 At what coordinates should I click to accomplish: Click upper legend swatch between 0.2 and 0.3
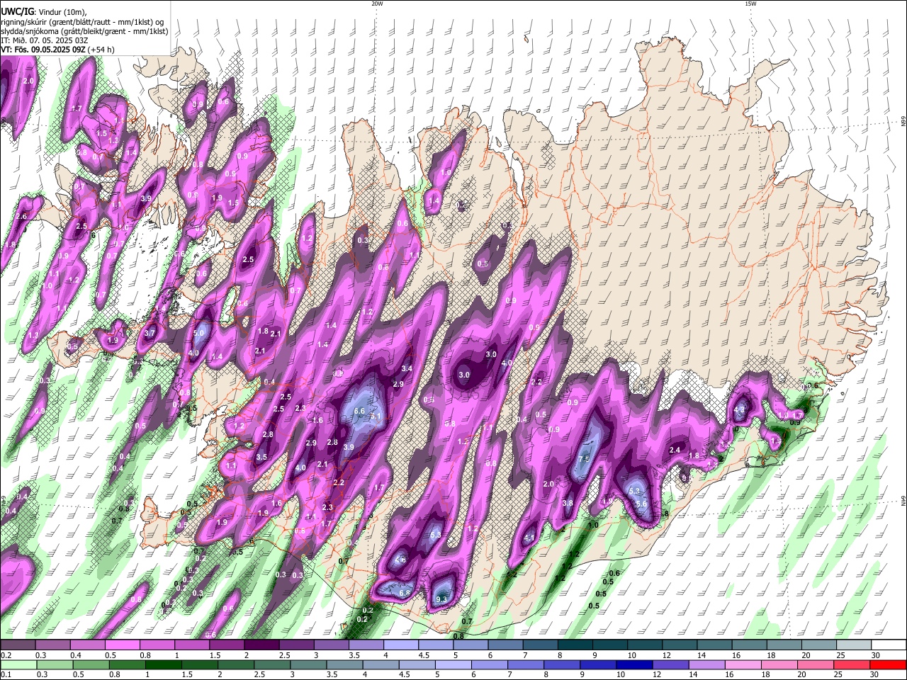tap(17, 645)
